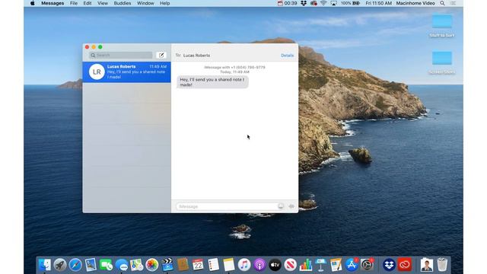Open Trash in the Dock
Image resolution: width=487 pixels, height=274 pixels.
click(x=442, y=265)
